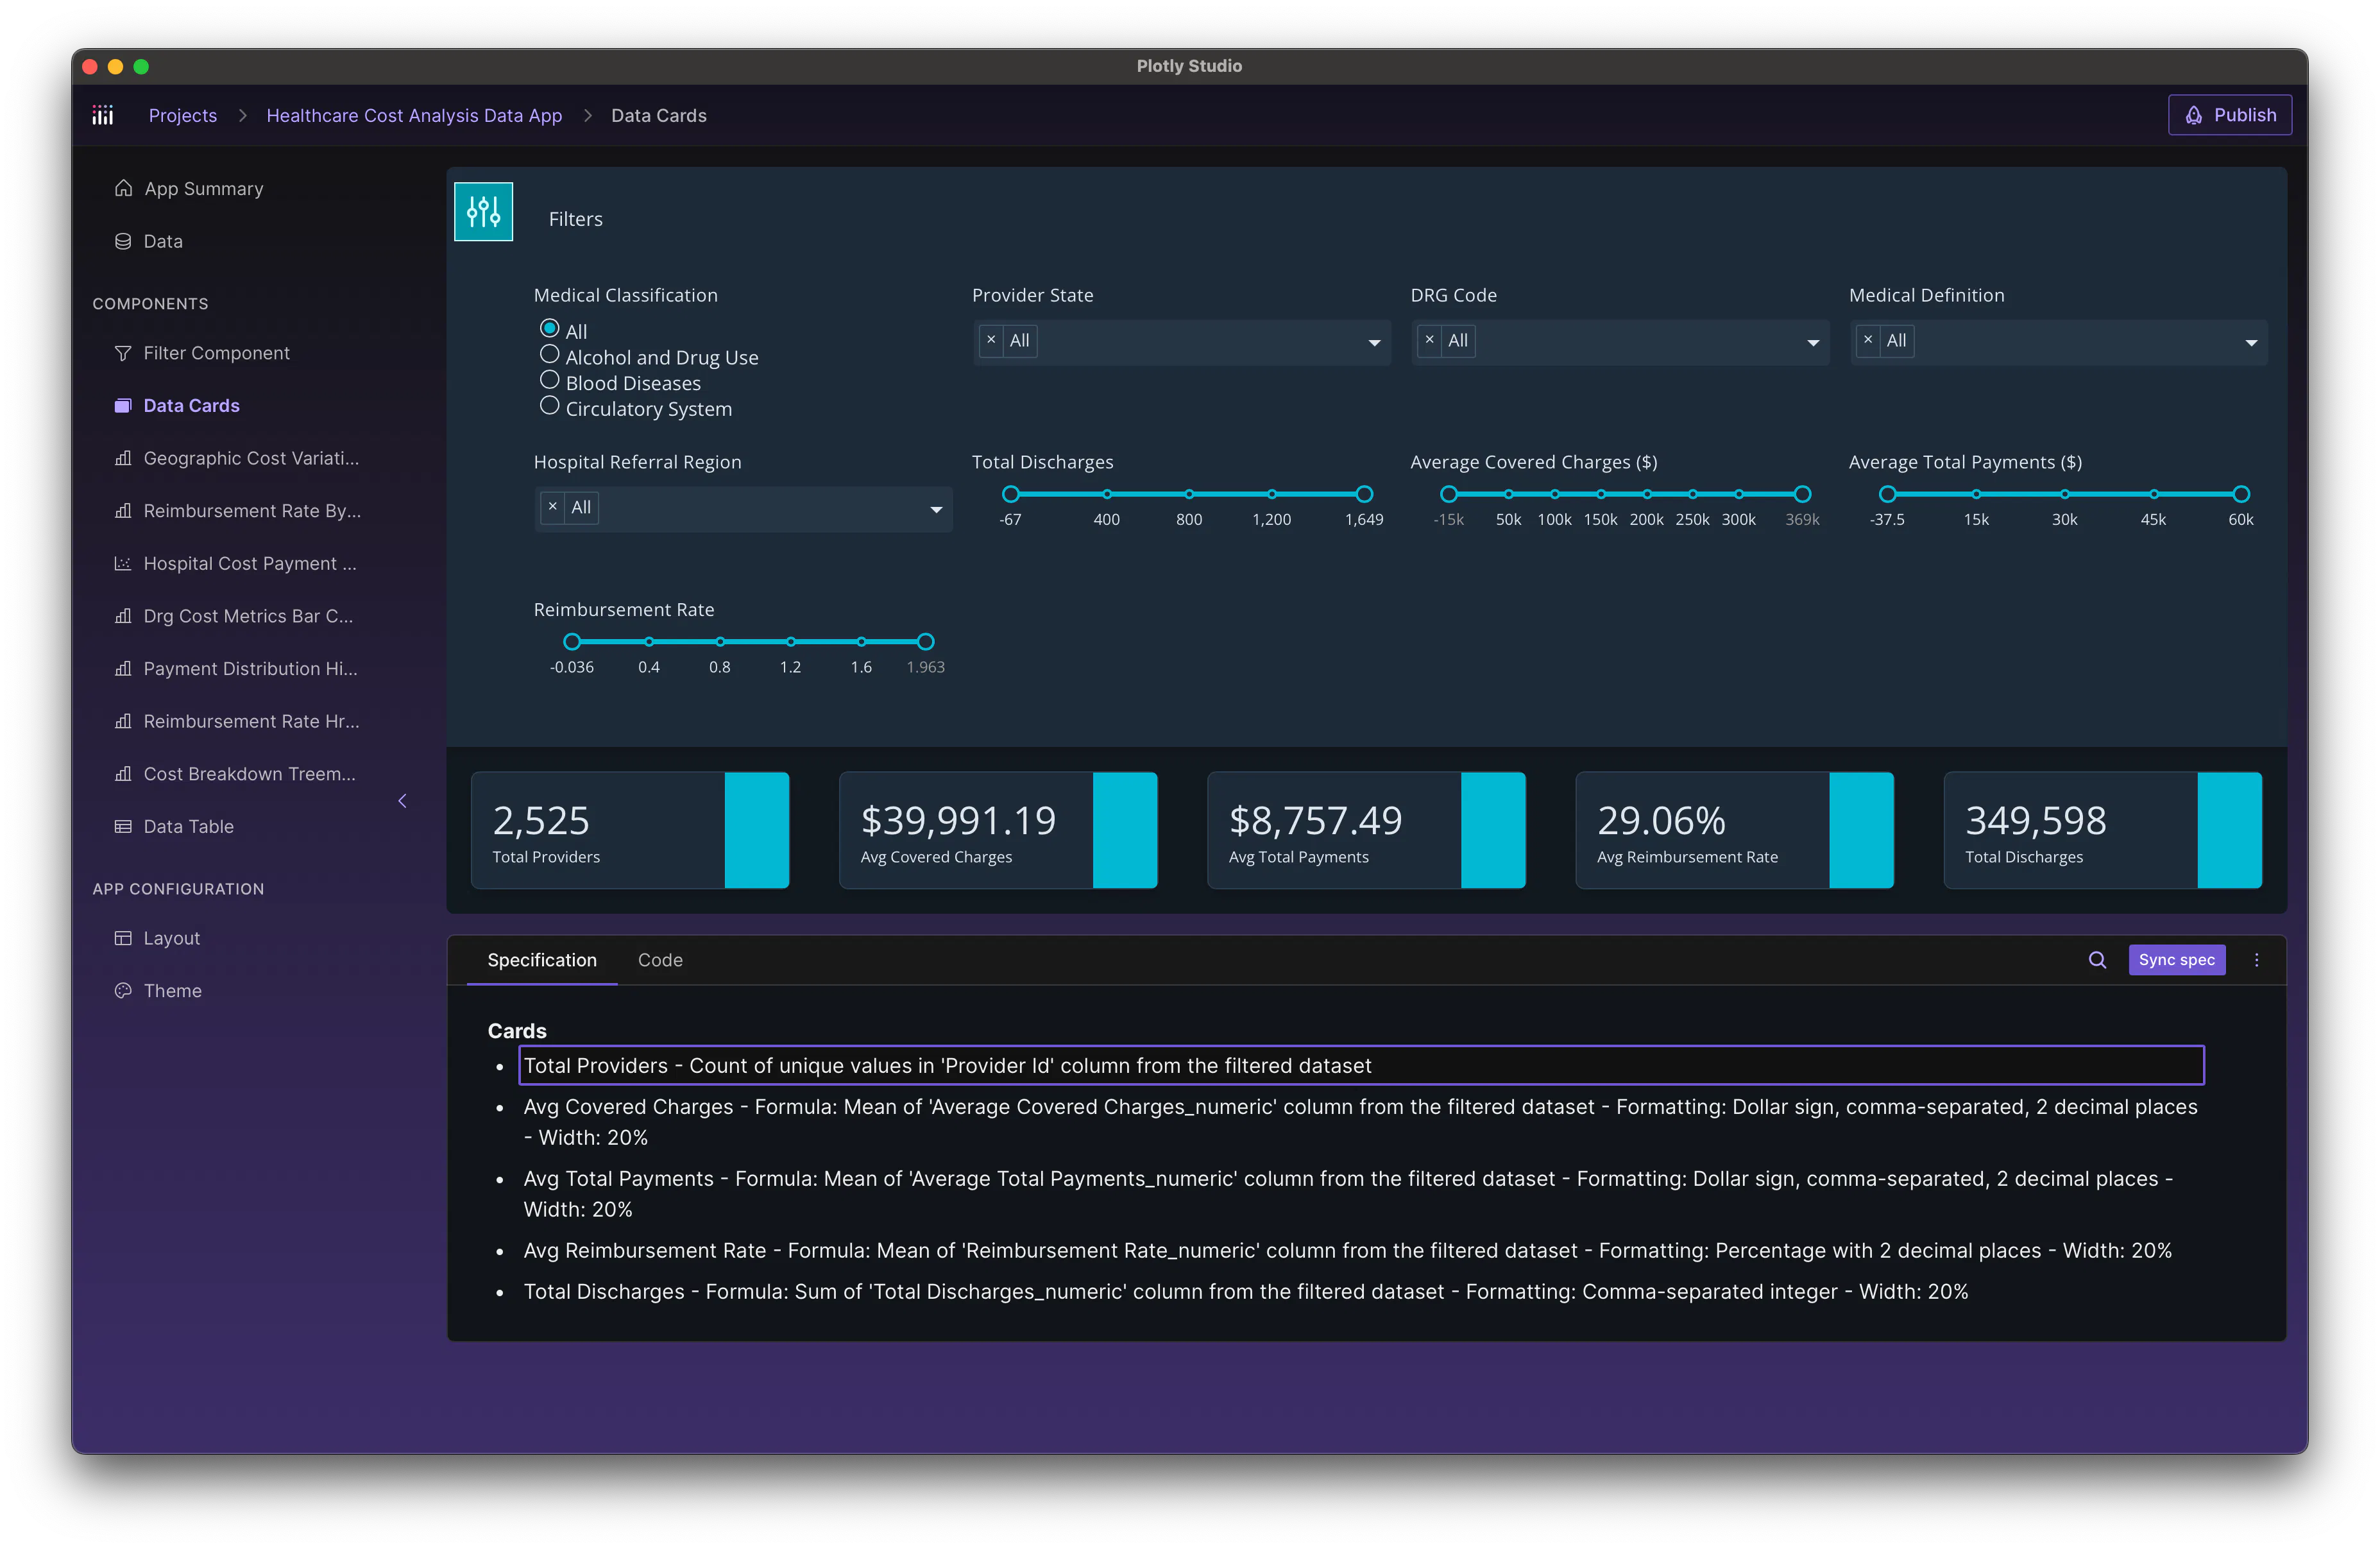Click the search icon in specification panel
The height and width of the screenshot is (1549, 2380).
pos(2097,960)
